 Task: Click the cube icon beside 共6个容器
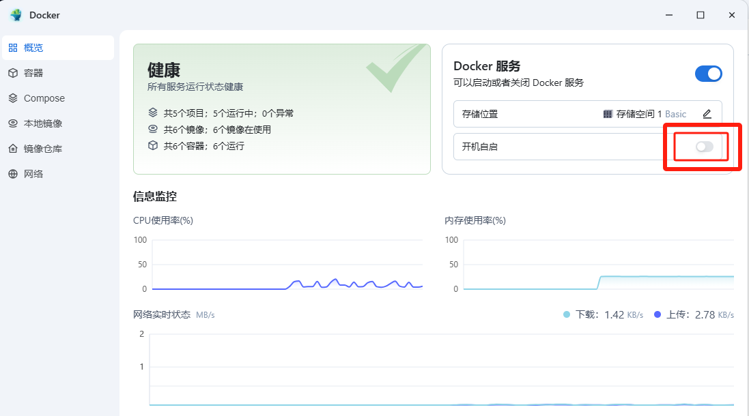(153, 145)
